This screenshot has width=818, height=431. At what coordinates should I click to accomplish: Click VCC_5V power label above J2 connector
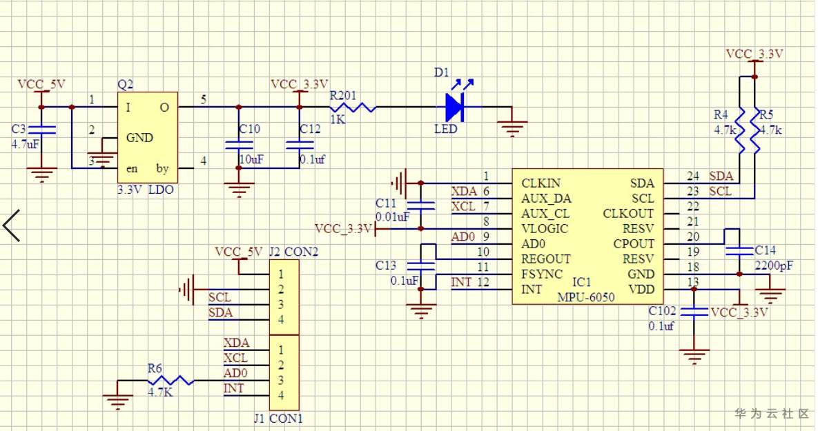click(x=239, y=252)
